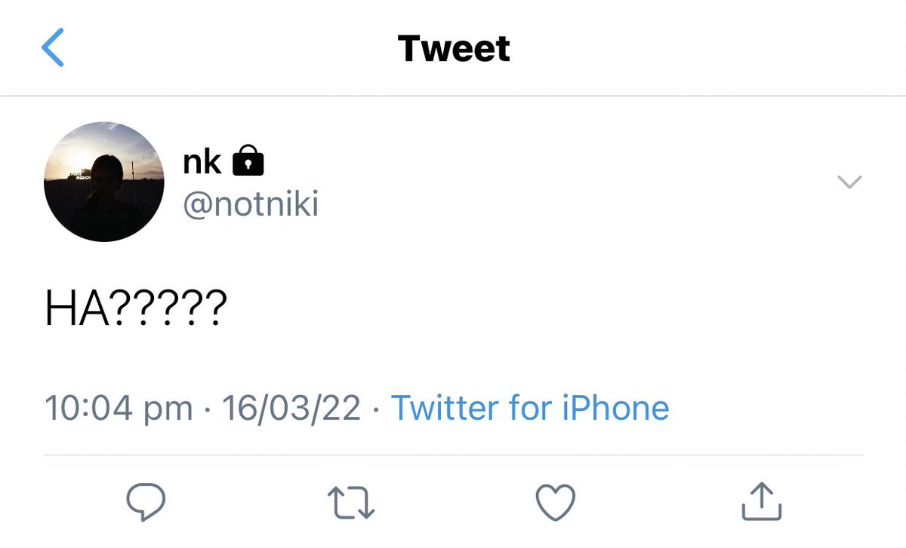Tap the Tweet header title
The height and width of the screenshot is (548, 906).
454,48
